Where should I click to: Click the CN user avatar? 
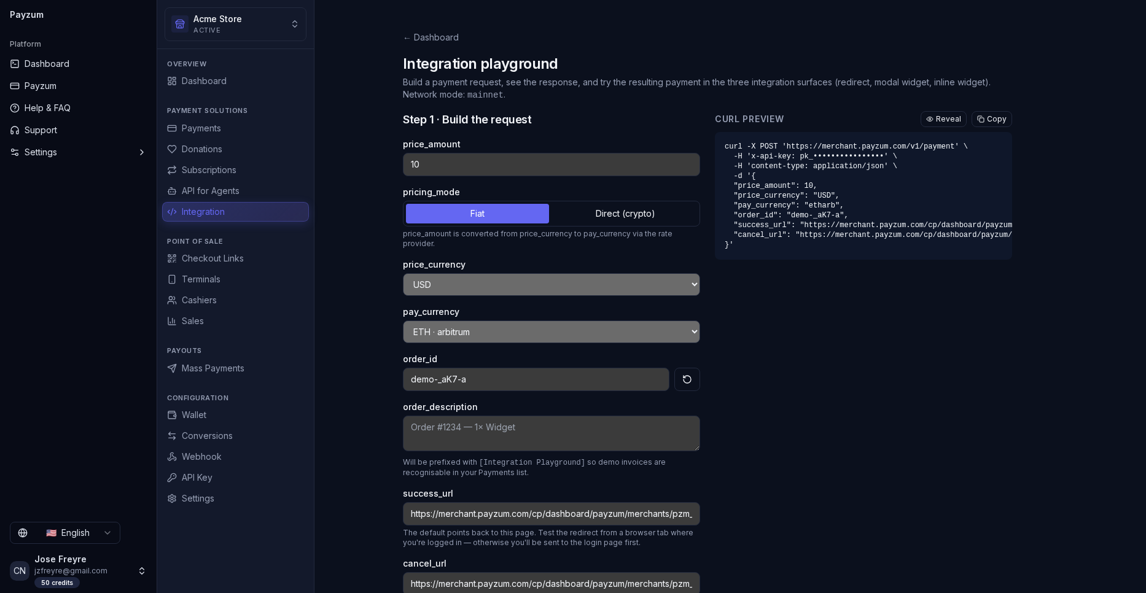click(20, 571)
